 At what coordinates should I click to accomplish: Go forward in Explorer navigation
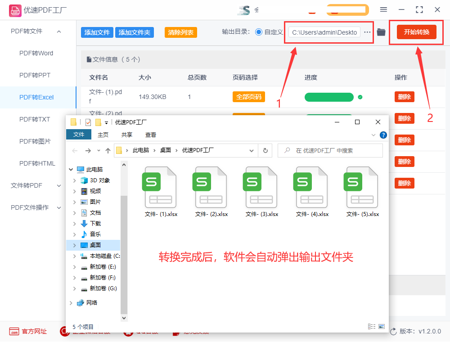(88, 151)
